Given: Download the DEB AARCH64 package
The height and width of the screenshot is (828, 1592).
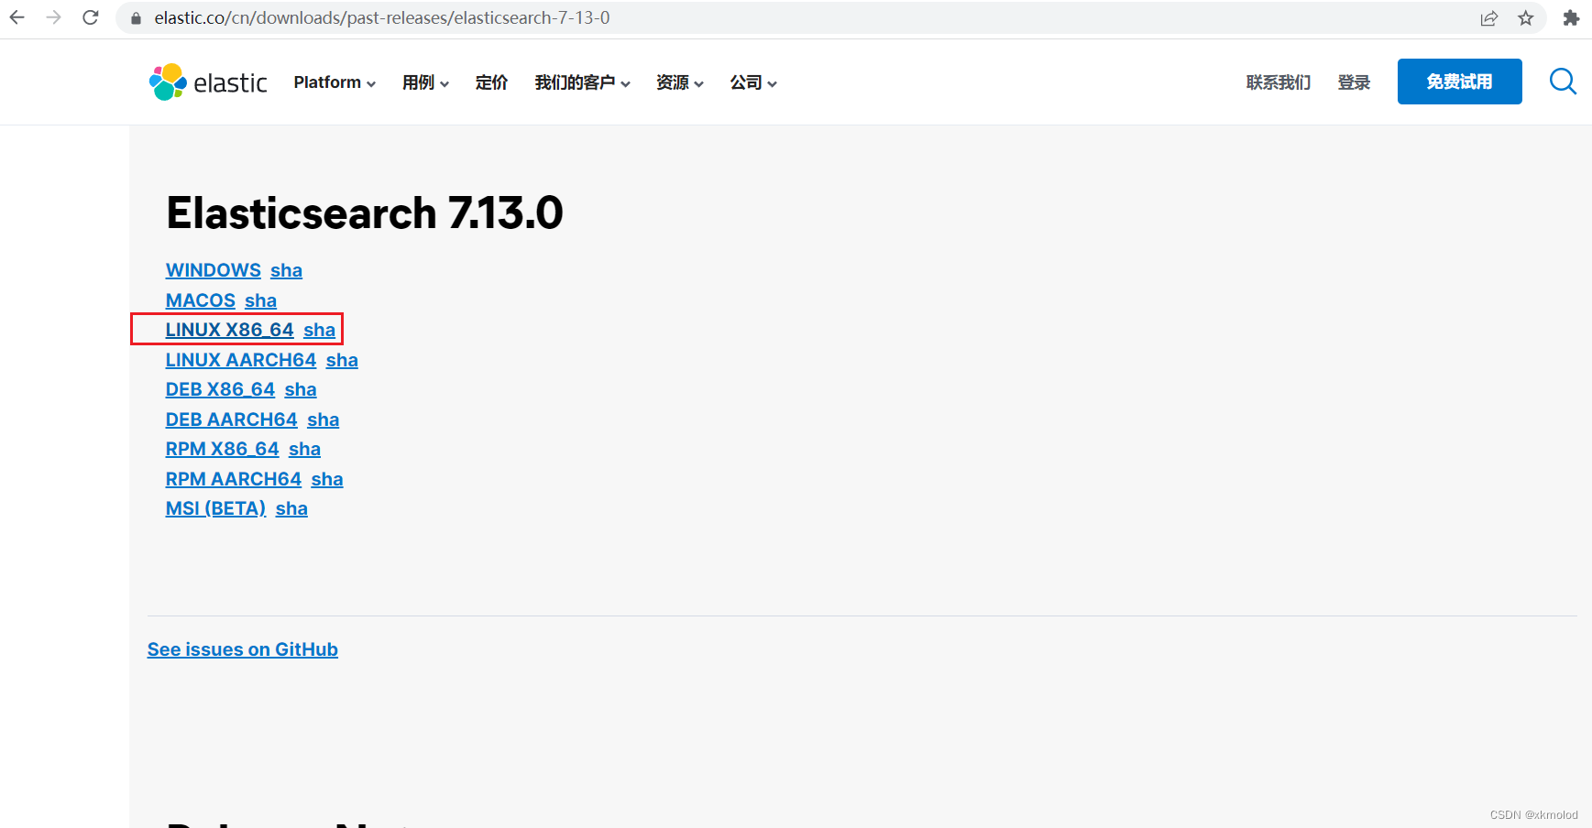Looking at the screenshot, I should [232, 419].
